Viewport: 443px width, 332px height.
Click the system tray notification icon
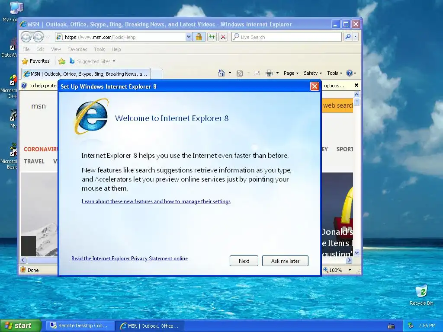click(x=411, y=326)
